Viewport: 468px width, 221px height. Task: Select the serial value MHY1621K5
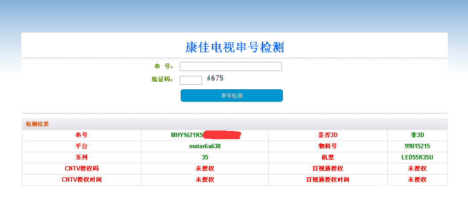(187, 135)
